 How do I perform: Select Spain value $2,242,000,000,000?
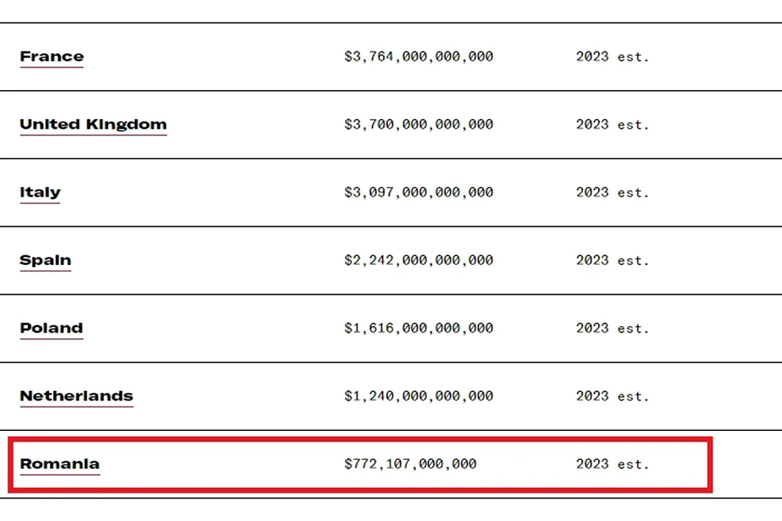click(419, 260)
